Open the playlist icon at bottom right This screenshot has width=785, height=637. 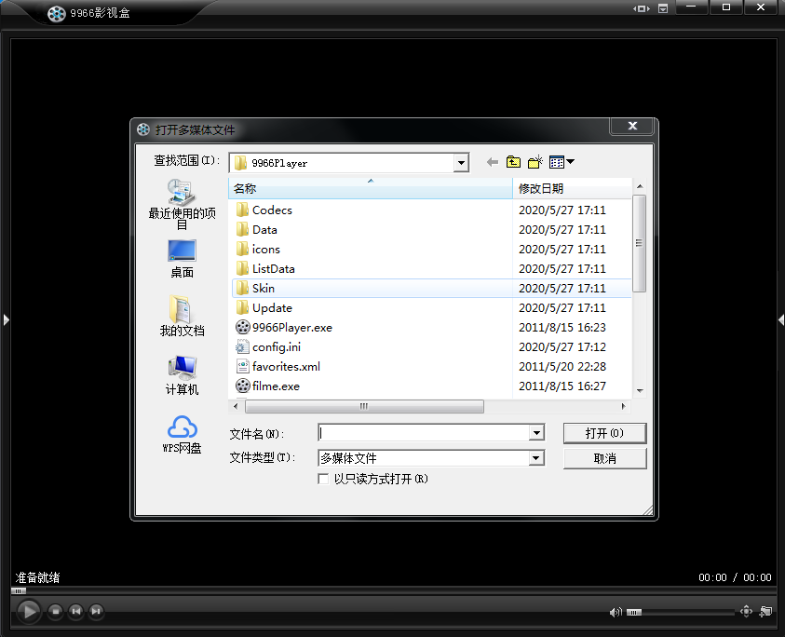click(766, 612)
